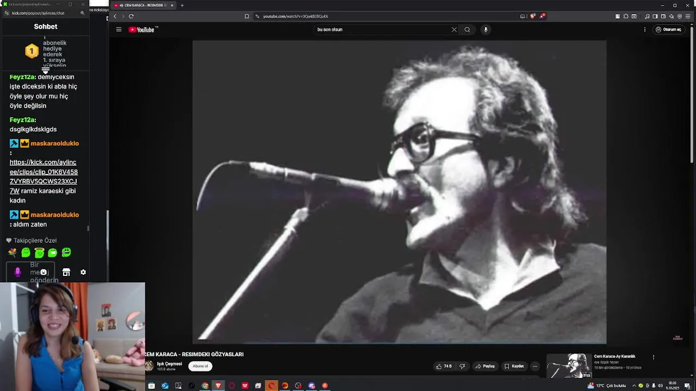Open Brave Rewards triangle icon
The image size is (696, 391).
pos(542,16)
